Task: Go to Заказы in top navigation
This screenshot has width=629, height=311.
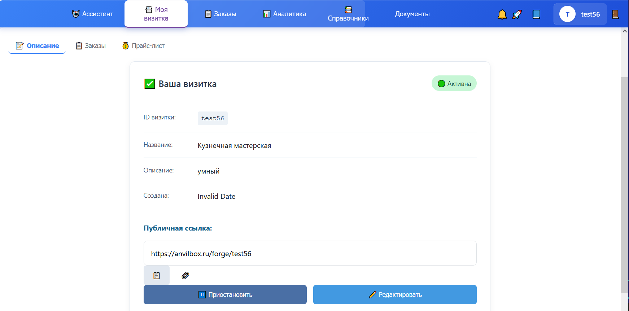Action: coord(220,14)
